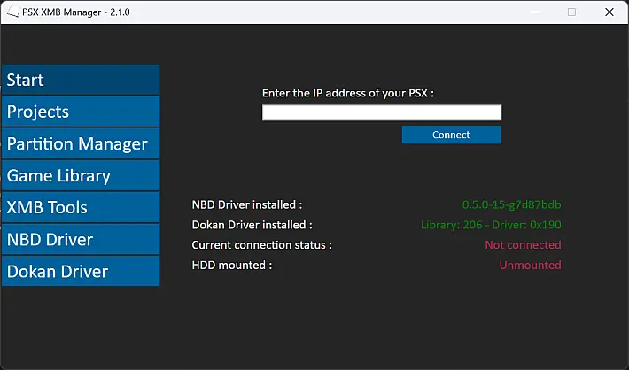Click 'NBD Driver installed :' label
629x370 pixels.
click(x=247, y=204)
